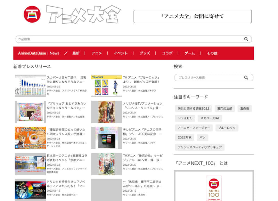This screenshot has height=201, width=278.
Task: Select the ゲーム navigation item
Action: point(189,53)
